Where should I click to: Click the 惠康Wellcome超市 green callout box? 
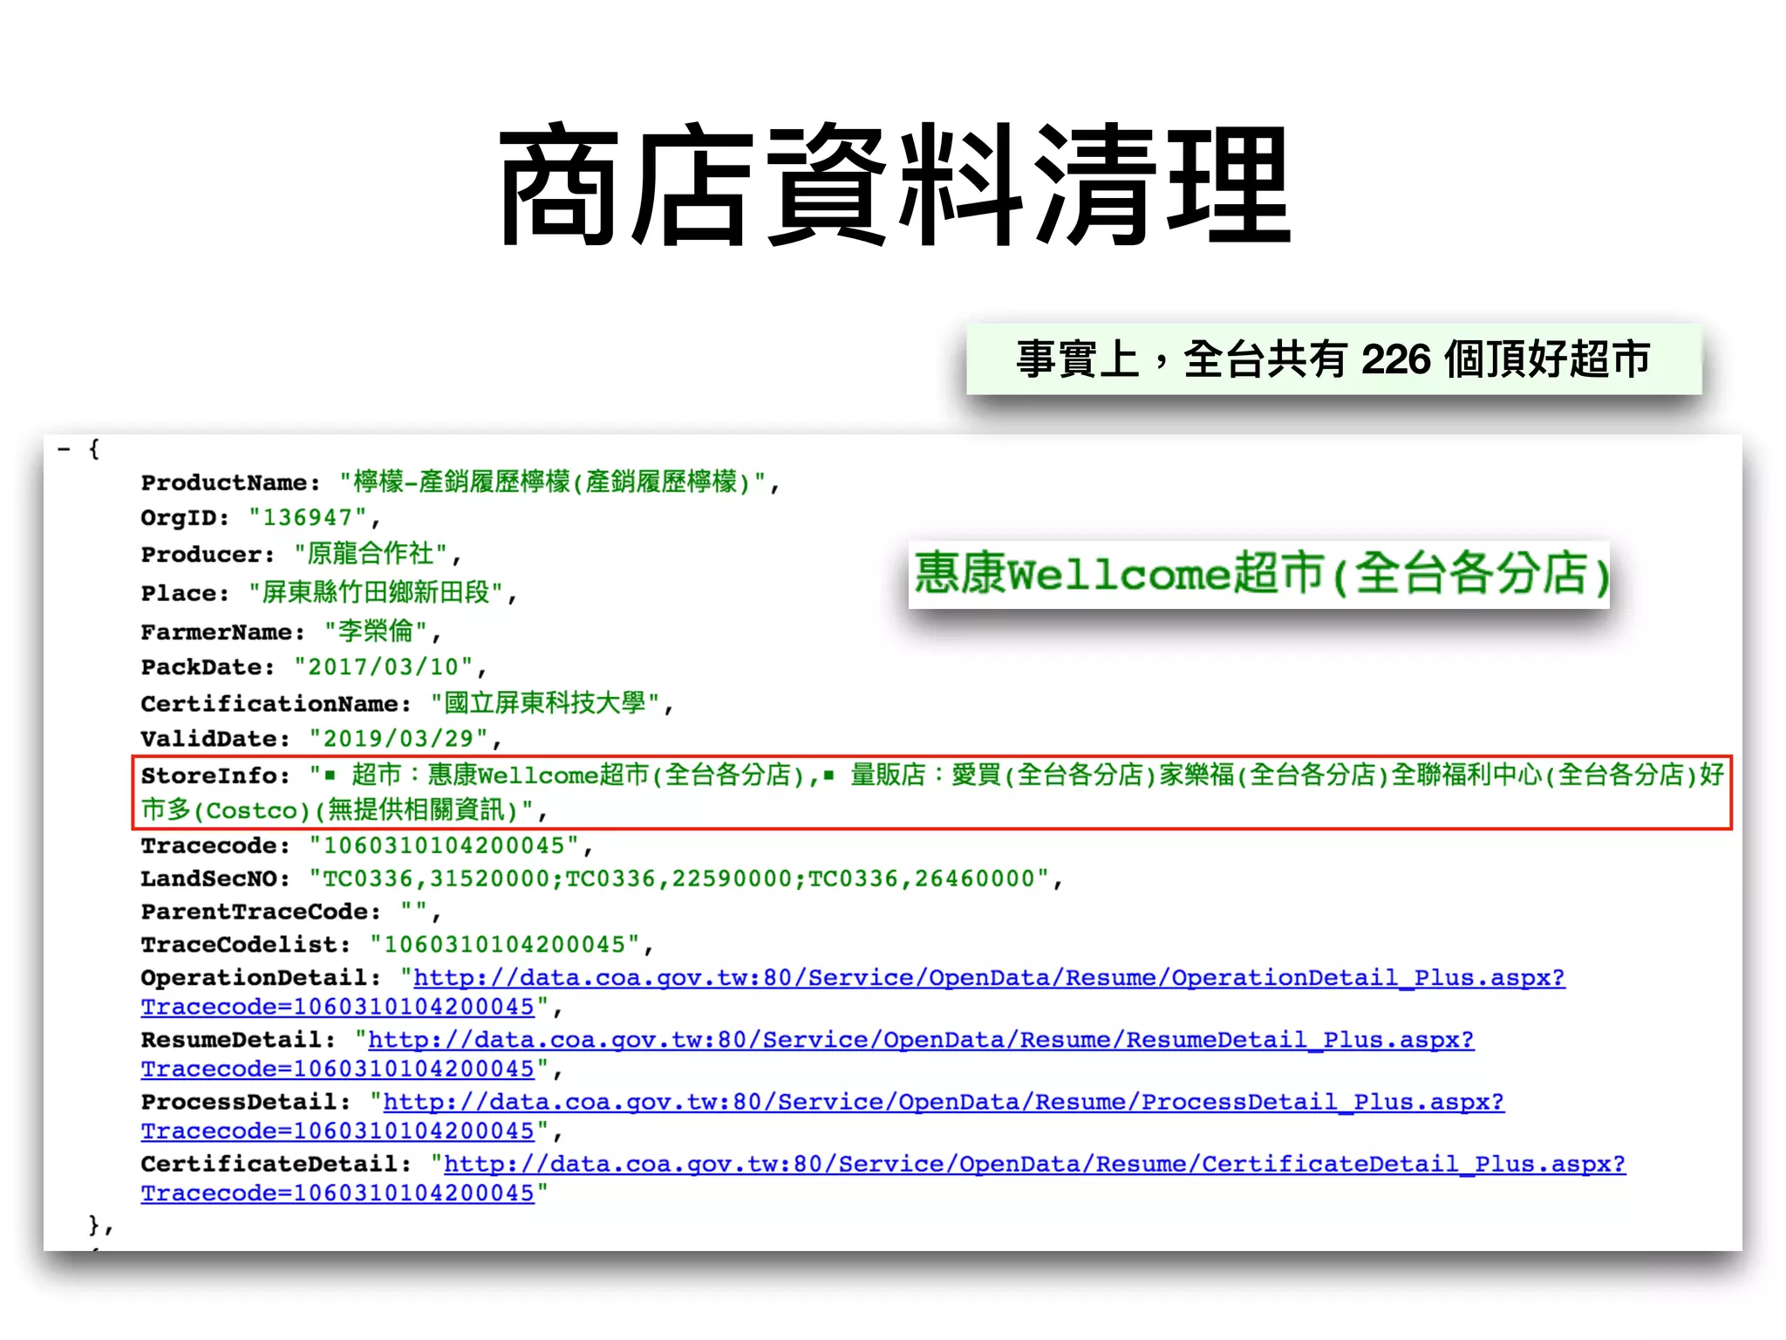click(1258, 574)
